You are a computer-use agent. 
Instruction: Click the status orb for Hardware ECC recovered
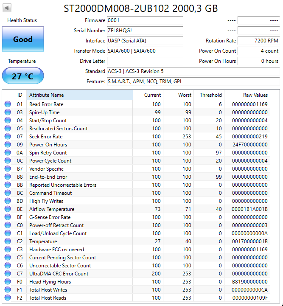[x=8, y=250]
